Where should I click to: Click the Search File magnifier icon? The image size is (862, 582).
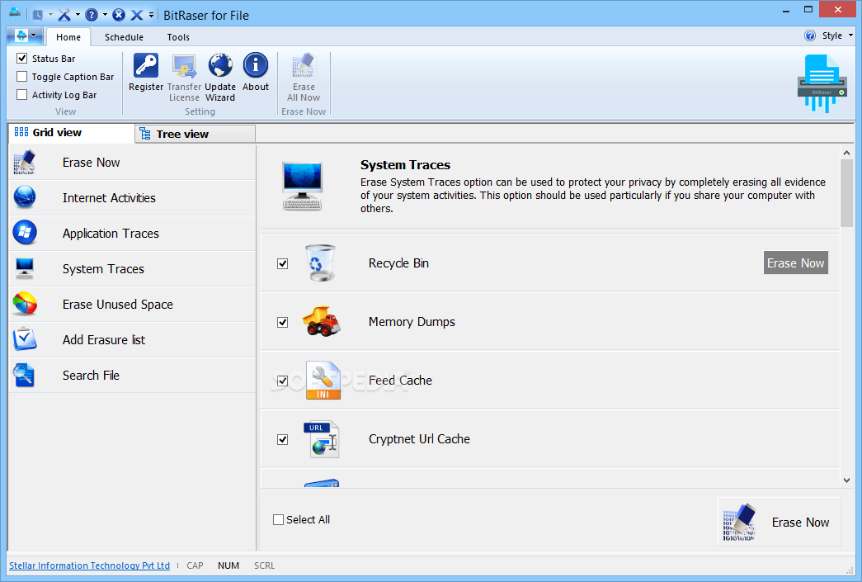pyautogui.click(x=25, y=375)
